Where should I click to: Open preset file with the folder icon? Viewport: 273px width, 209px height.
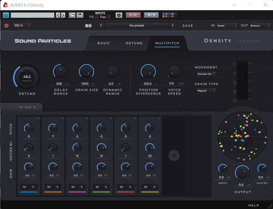(72, 15)
